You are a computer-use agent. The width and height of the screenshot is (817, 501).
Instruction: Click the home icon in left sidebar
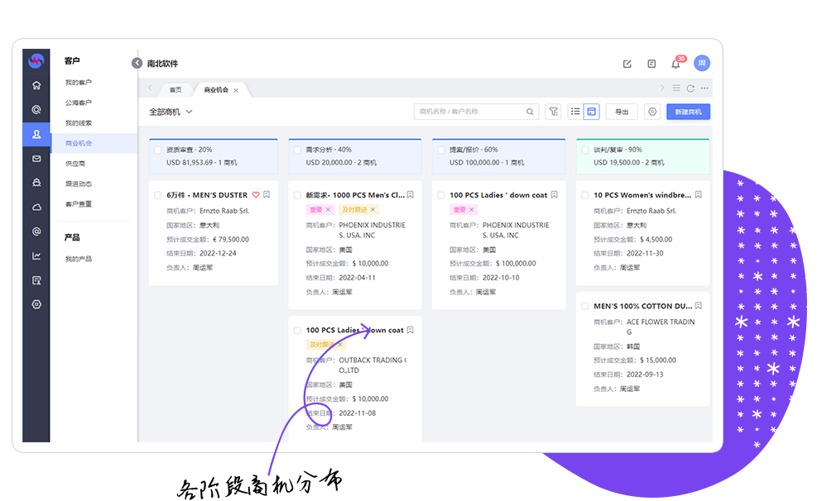point(36,85)
